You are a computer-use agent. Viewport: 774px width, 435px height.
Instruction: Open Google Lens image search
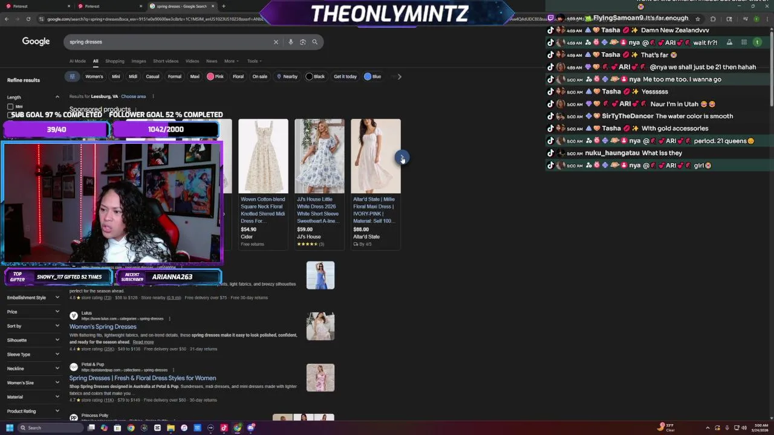pos(303,42)
